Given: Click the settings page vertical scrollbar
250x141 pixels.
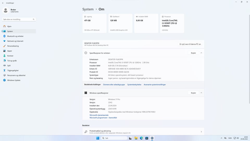Looking at the screenshot, I should click(x=249, y=59).
